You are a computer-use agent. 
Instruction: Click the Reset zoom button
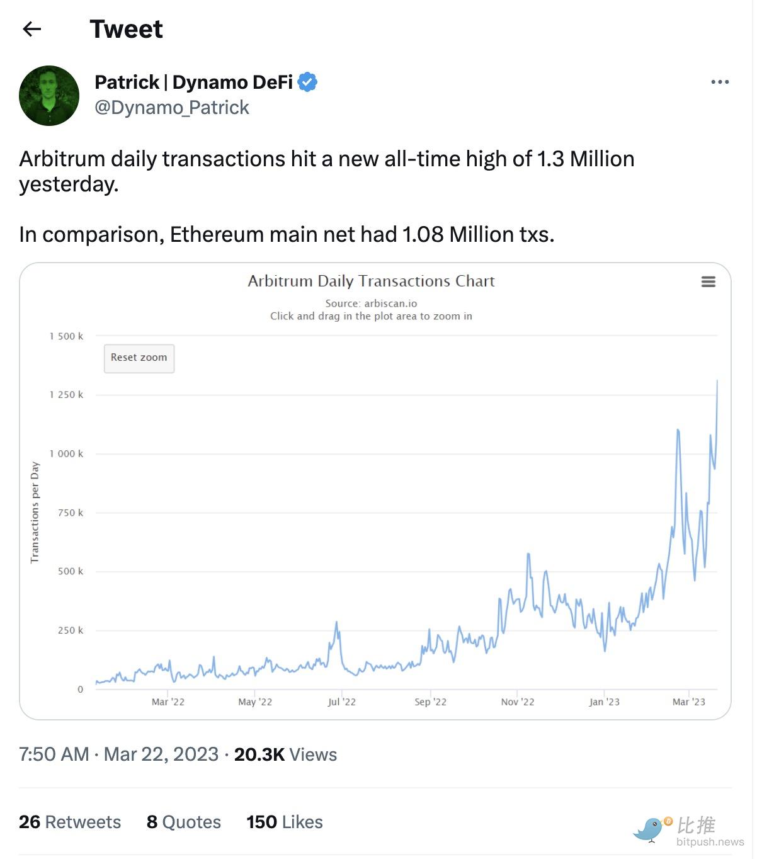click(139, 358)
